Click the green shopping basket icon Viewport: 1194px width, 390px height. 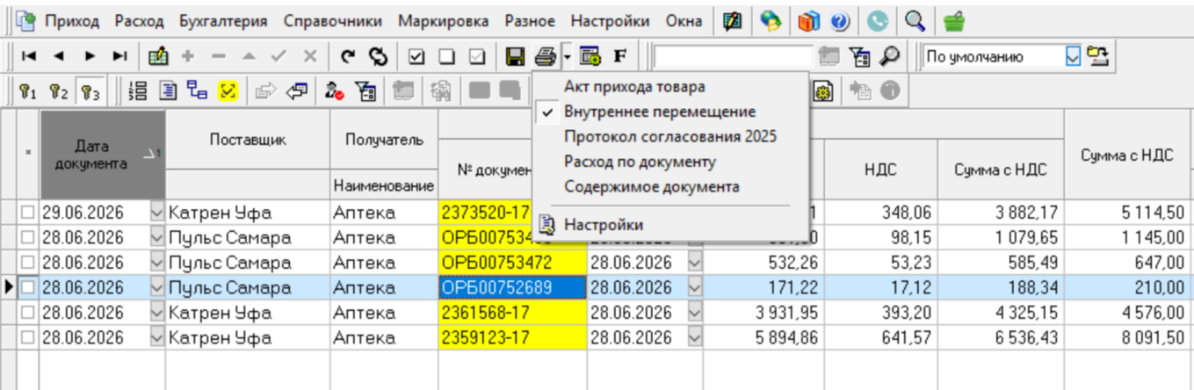point(953,20)
